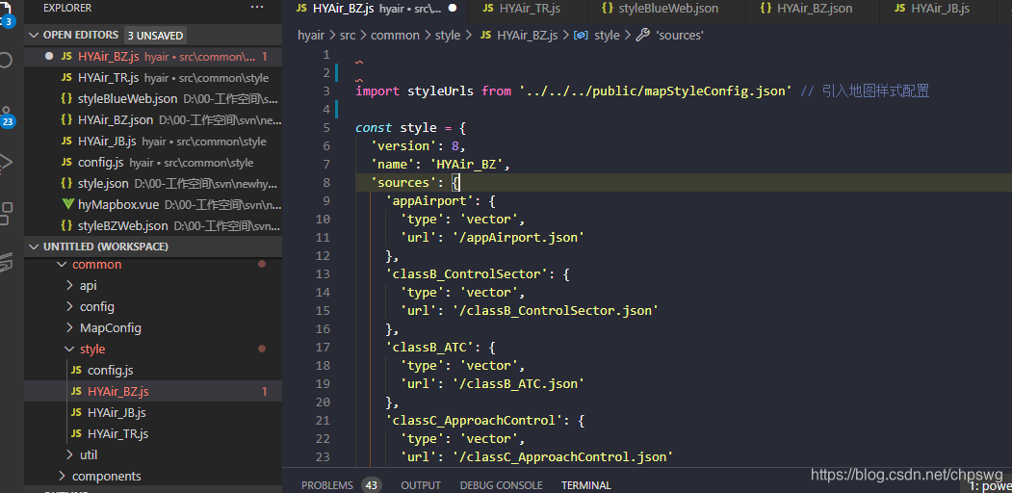Screen dimensions: 1012x493
Task: Open the TERMINAL panel tab
Action: pos(586,485)
